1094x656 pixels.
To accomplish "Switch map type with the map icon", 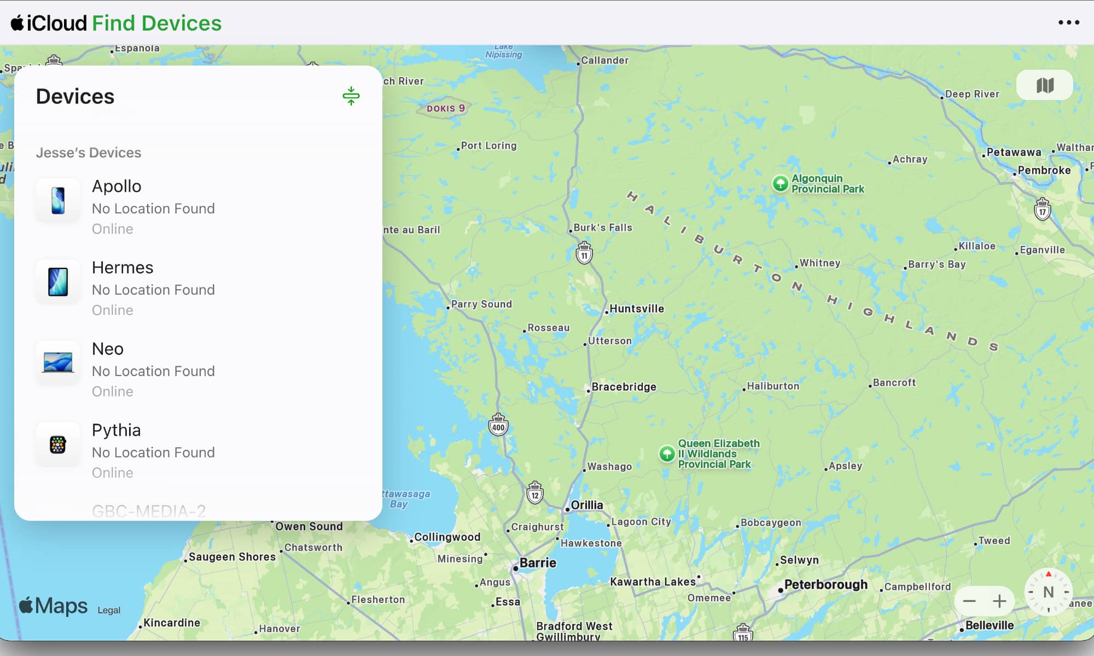I will [x=1045, y=85].
